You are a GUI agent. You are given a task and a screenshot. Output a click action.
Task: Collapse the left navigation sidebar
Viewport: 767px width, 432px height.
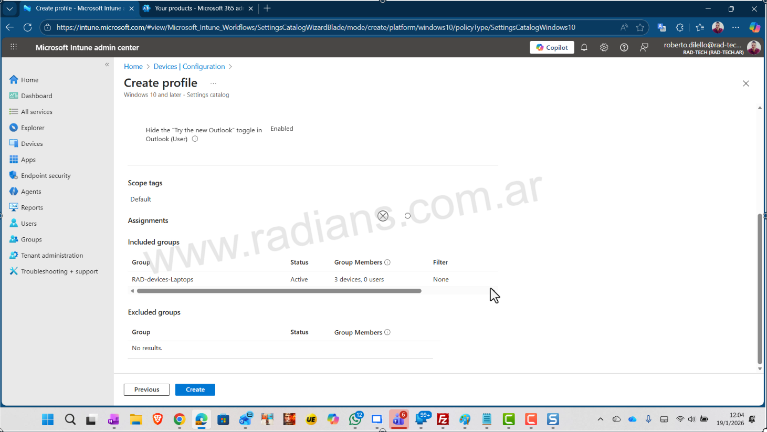point(107,65)
